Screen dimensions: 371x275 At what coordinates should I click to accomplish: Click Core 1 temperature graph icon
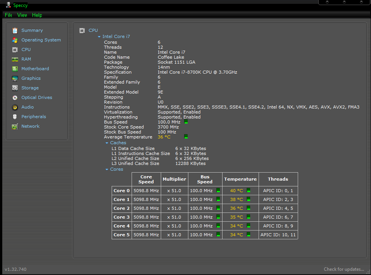[249, 199]
